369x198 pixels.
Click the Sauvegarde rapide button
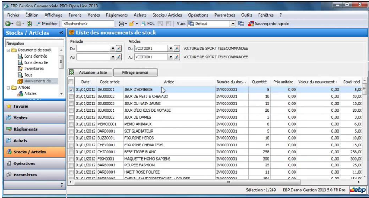pos(269,24)
